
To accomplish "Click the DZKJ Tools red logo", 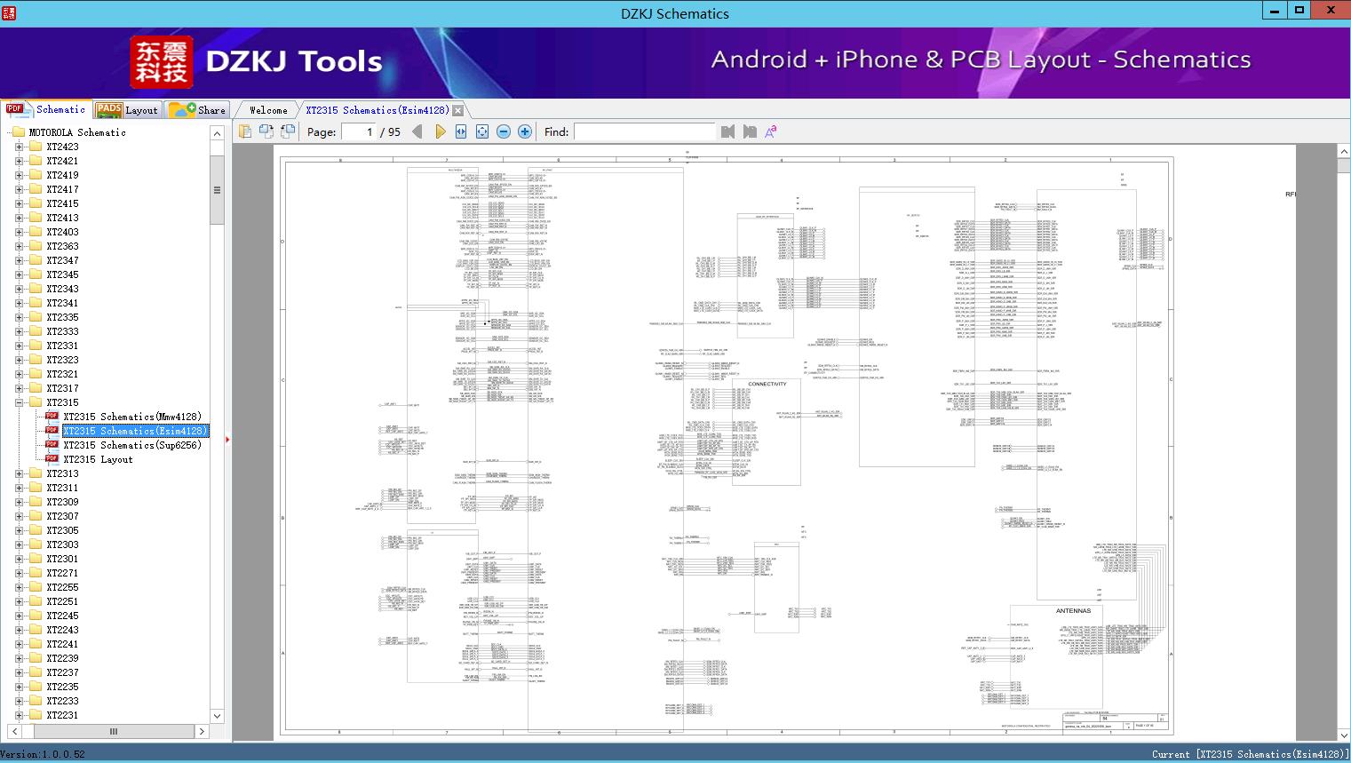I will click(x=162, y=62).
